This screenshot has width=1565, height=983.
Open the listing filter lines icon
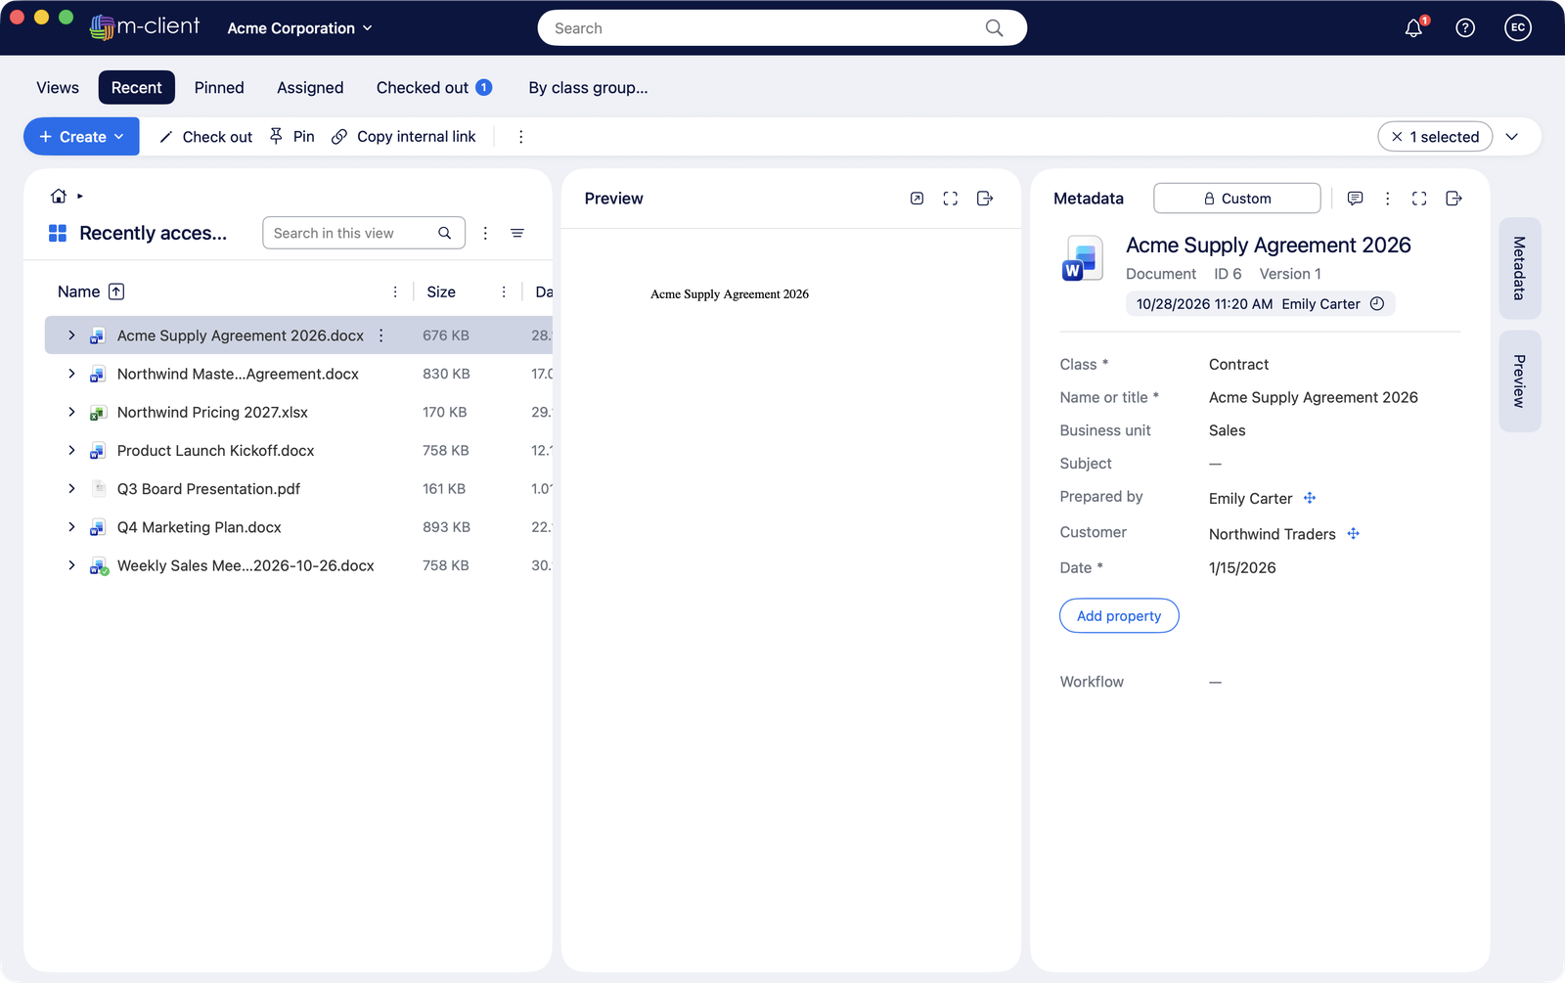click(517, 233)
